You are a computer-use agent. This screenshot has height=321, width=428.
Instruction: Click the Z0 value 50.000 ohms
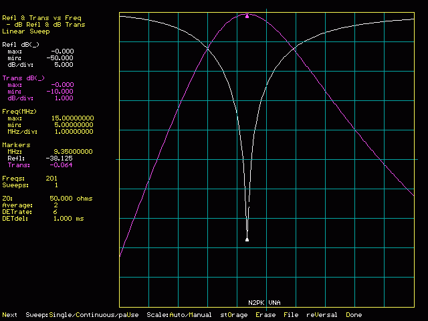click(x=71, y=199)
